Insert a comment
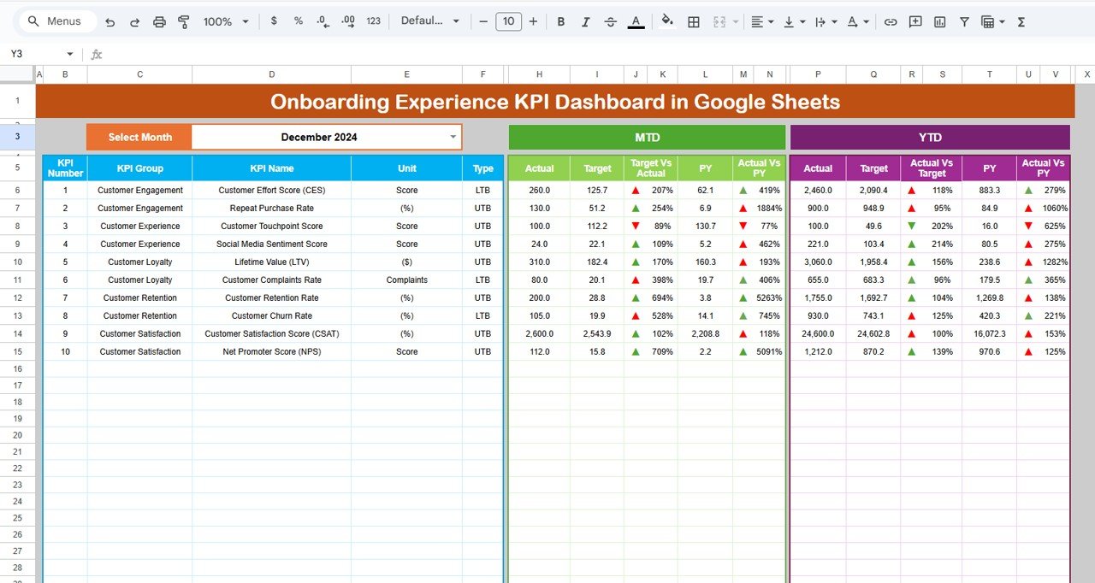1095x583 pixels. 915,21
